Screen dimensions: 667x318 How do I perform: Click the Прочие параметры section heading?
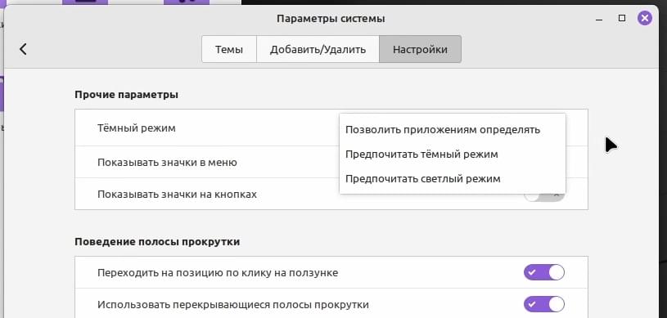click(x=126, y=94)
